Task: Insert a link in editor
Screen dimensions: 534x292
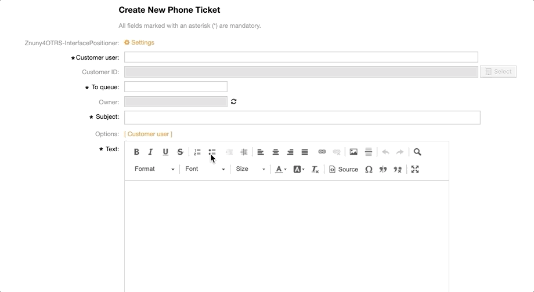Action: pos(322,152)
